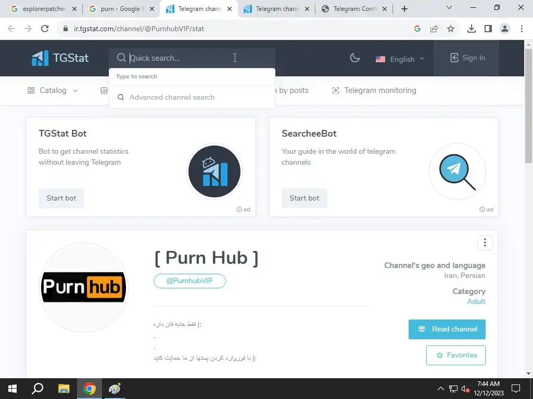
Task: Close the explorerpatcher tab
Action: (x=74, y=9)
